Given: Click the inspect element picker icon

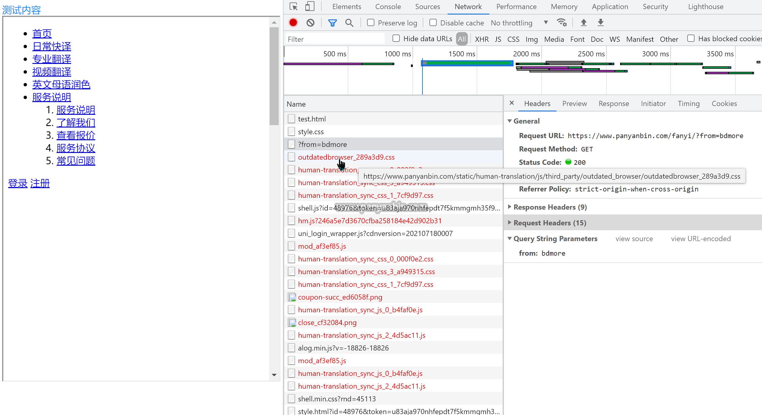Looking at the screenshot, I should pos(293,6).
